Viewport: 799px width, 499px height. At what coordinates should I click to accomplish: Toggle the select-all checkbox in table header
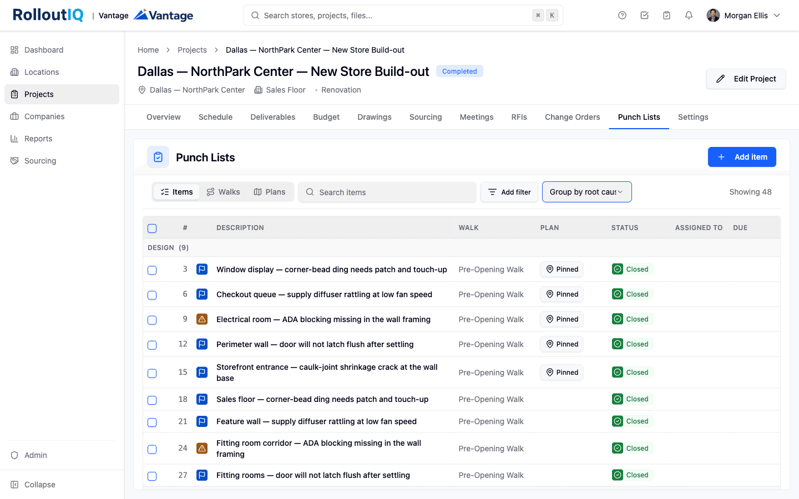point(152,228)
